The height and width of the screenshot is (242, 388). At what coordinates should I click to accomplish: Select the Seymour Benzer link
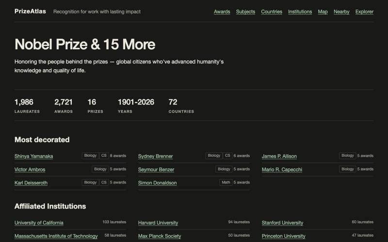pos(156,169)
